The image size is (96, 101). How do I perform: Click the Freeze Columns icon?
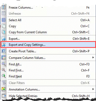click(4, 8)
